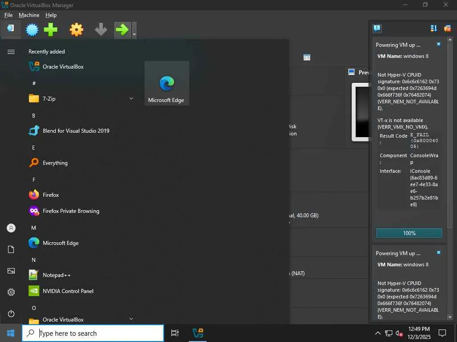Click the 100% progress bar

click(x=409, y=233)
